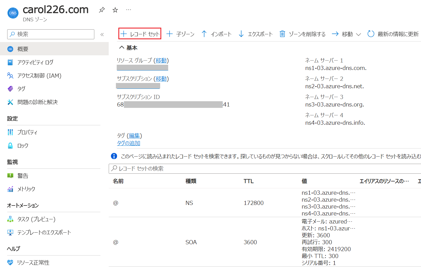Click the アクセス制御 (IAM) people icon

coord(10,76)
